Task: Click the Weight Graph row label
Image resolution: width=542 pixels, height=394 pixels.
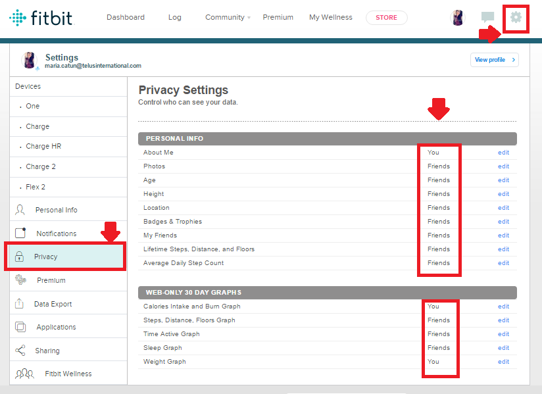Action: [x=164, y=362]
